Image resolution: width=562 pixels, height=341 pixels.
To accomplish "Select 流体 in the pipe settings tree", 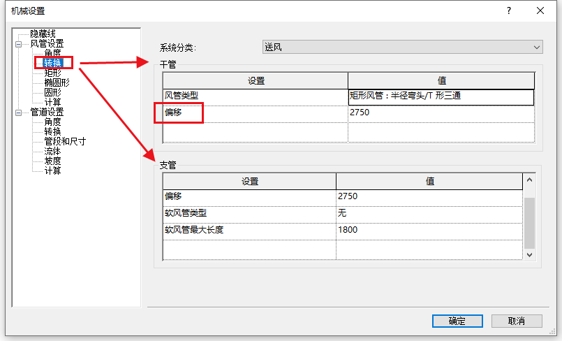I will tap(52, 152).
